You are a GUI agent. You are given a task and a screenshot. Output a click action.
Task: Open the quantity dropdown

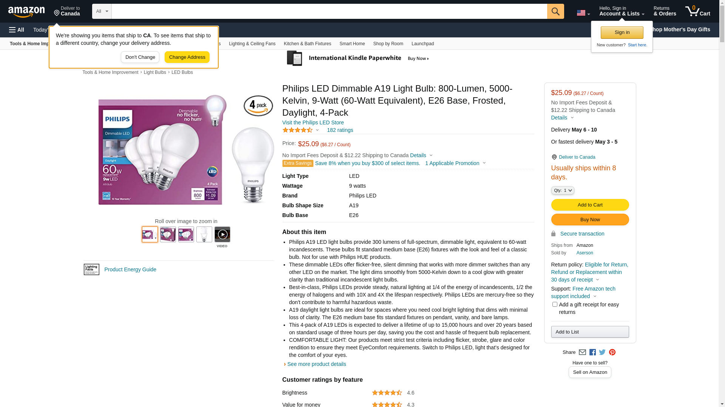click(563, 191)
